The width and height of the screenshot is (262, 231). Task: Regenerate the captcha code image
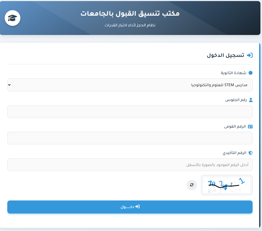[x=192, y=185]
